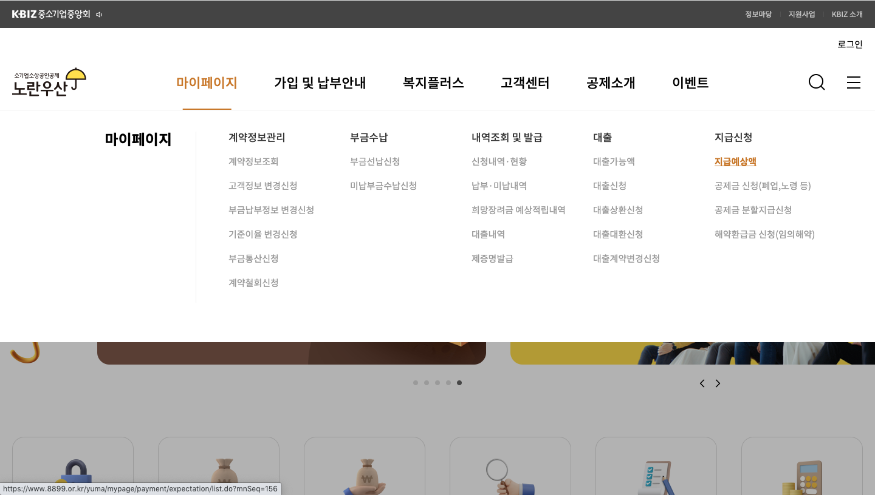
Task: Select the fifth carousel indicator dot
Action: [x=459, y=383]
